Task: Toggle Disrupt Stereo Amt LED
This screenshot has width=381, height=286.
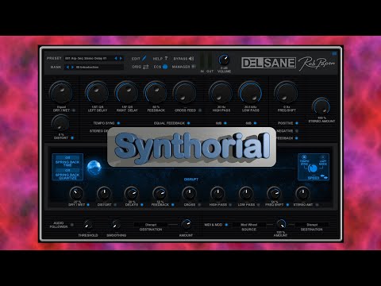Action: (x=317, y=205)
